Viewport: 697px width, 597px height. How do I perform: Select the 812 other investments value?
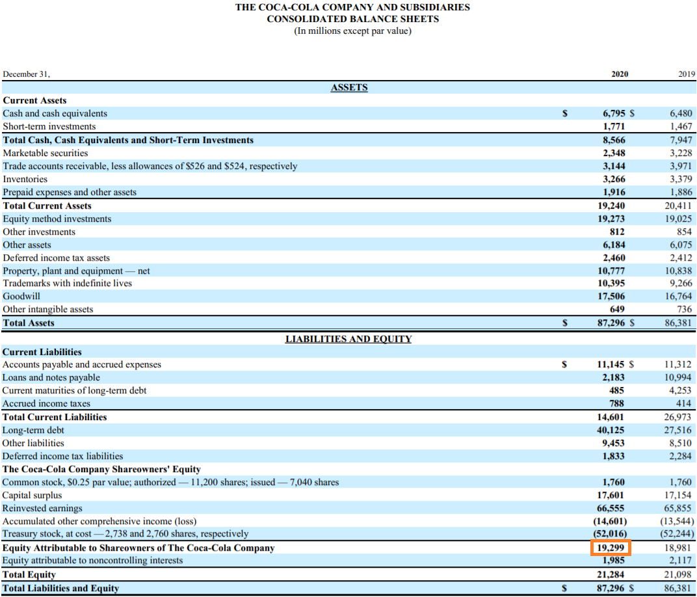(x=617, y=232)
